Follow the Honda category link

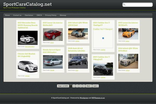coord(52,70)
